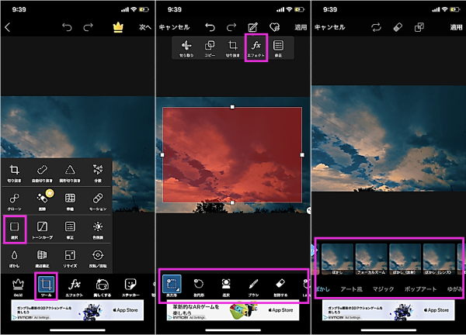Open the Effects (エフェクト) fx tab in the left screen
Screen dimensions: 466x335
(74, 287)
